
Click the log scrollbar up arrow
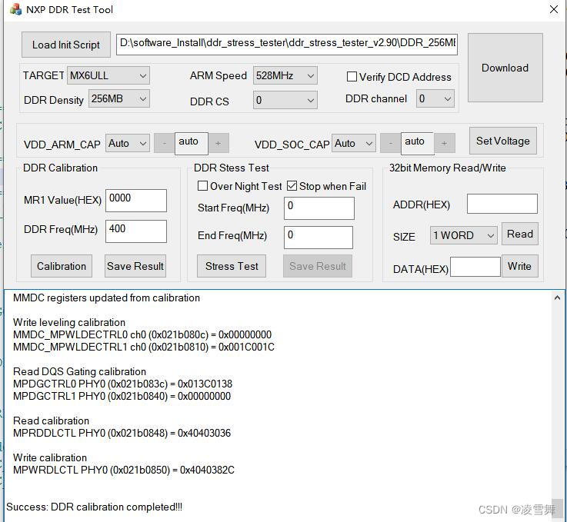(x=557, y=298)
